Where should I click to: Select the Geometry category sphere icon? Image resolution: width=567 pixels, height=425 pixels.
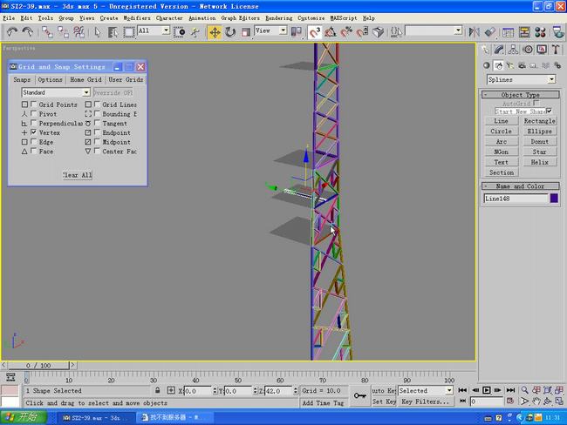click(487, 65)
